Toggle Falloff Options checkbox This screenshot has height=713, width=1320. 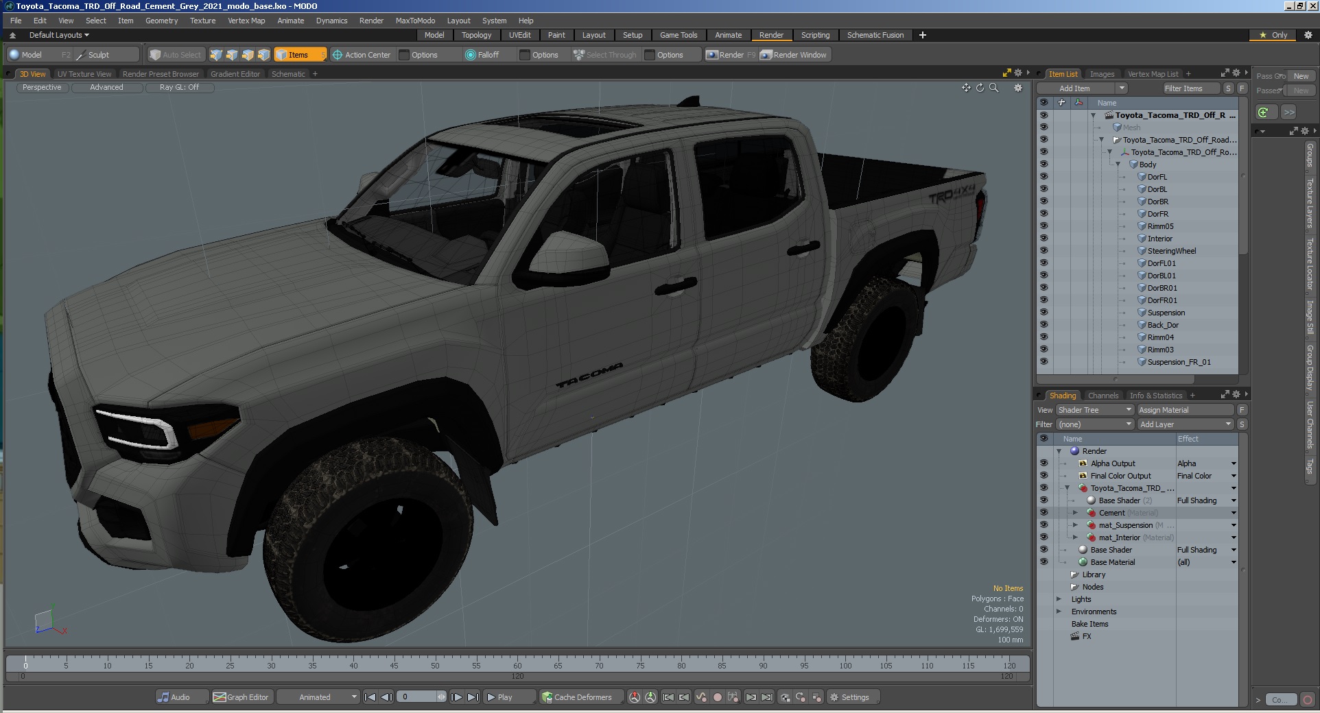click(x=525, y=55)
